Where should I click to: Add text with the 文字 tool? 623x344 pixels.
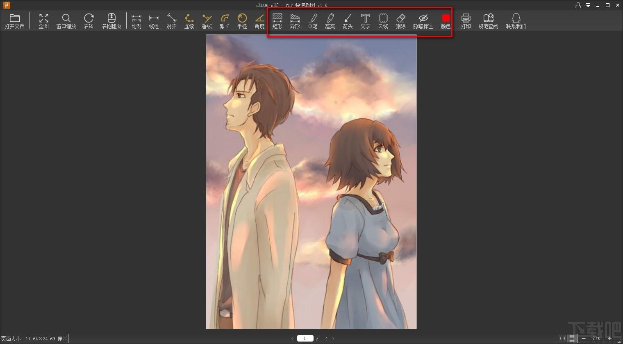click(x=365, y=21)
